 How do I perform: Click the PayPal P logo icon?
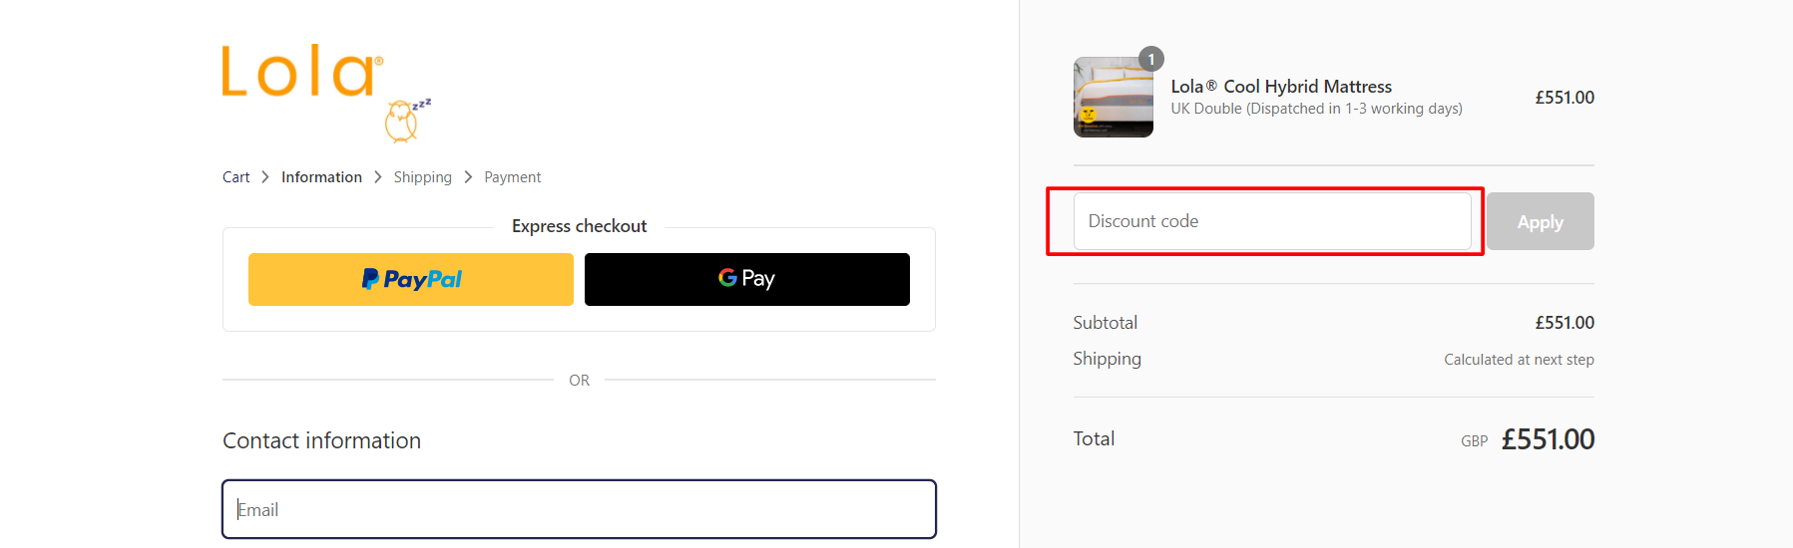tap(370, 279)
